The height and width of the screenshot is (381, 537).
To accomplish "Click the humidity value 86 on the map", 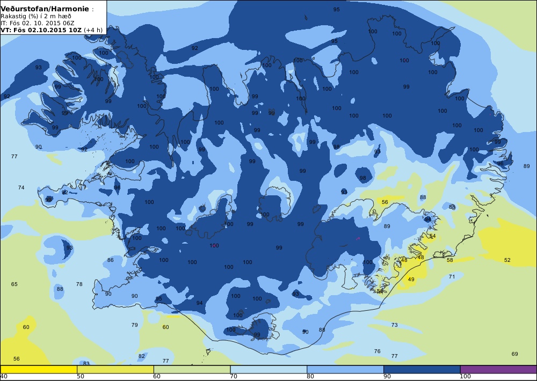I will tap(110, 260).
